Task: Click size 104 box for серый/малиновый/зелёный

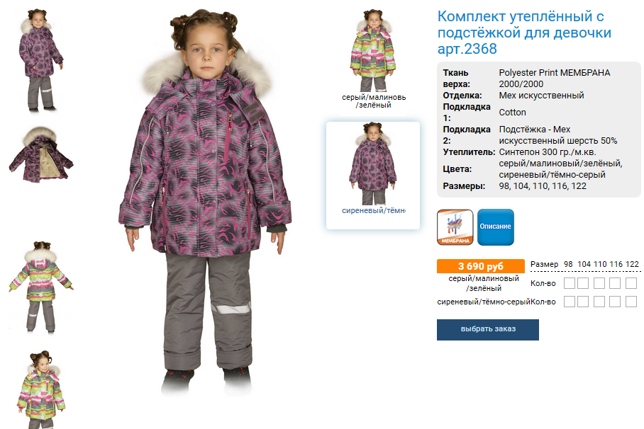Action: 583,283
